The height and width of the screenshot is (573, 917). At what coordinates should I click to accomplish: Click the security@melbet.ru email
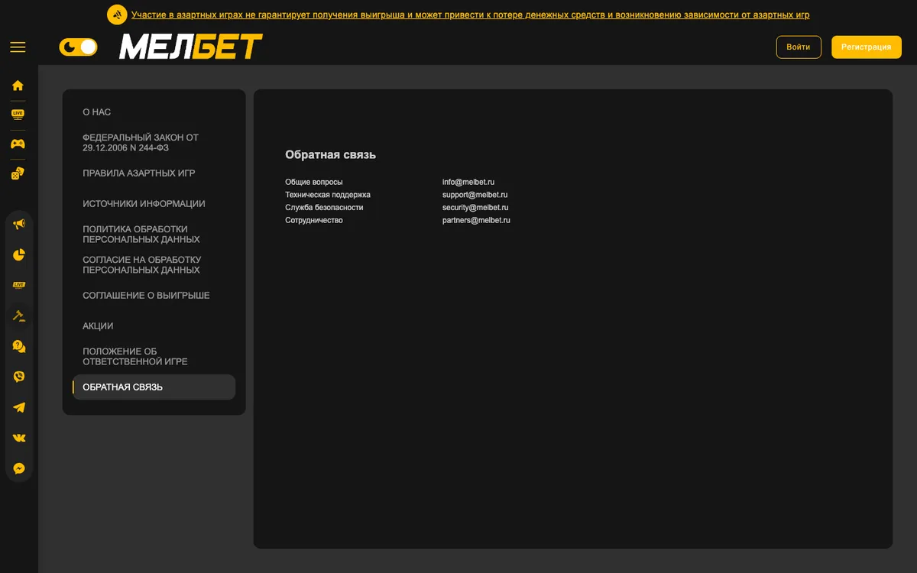click(x=475, y=207)
